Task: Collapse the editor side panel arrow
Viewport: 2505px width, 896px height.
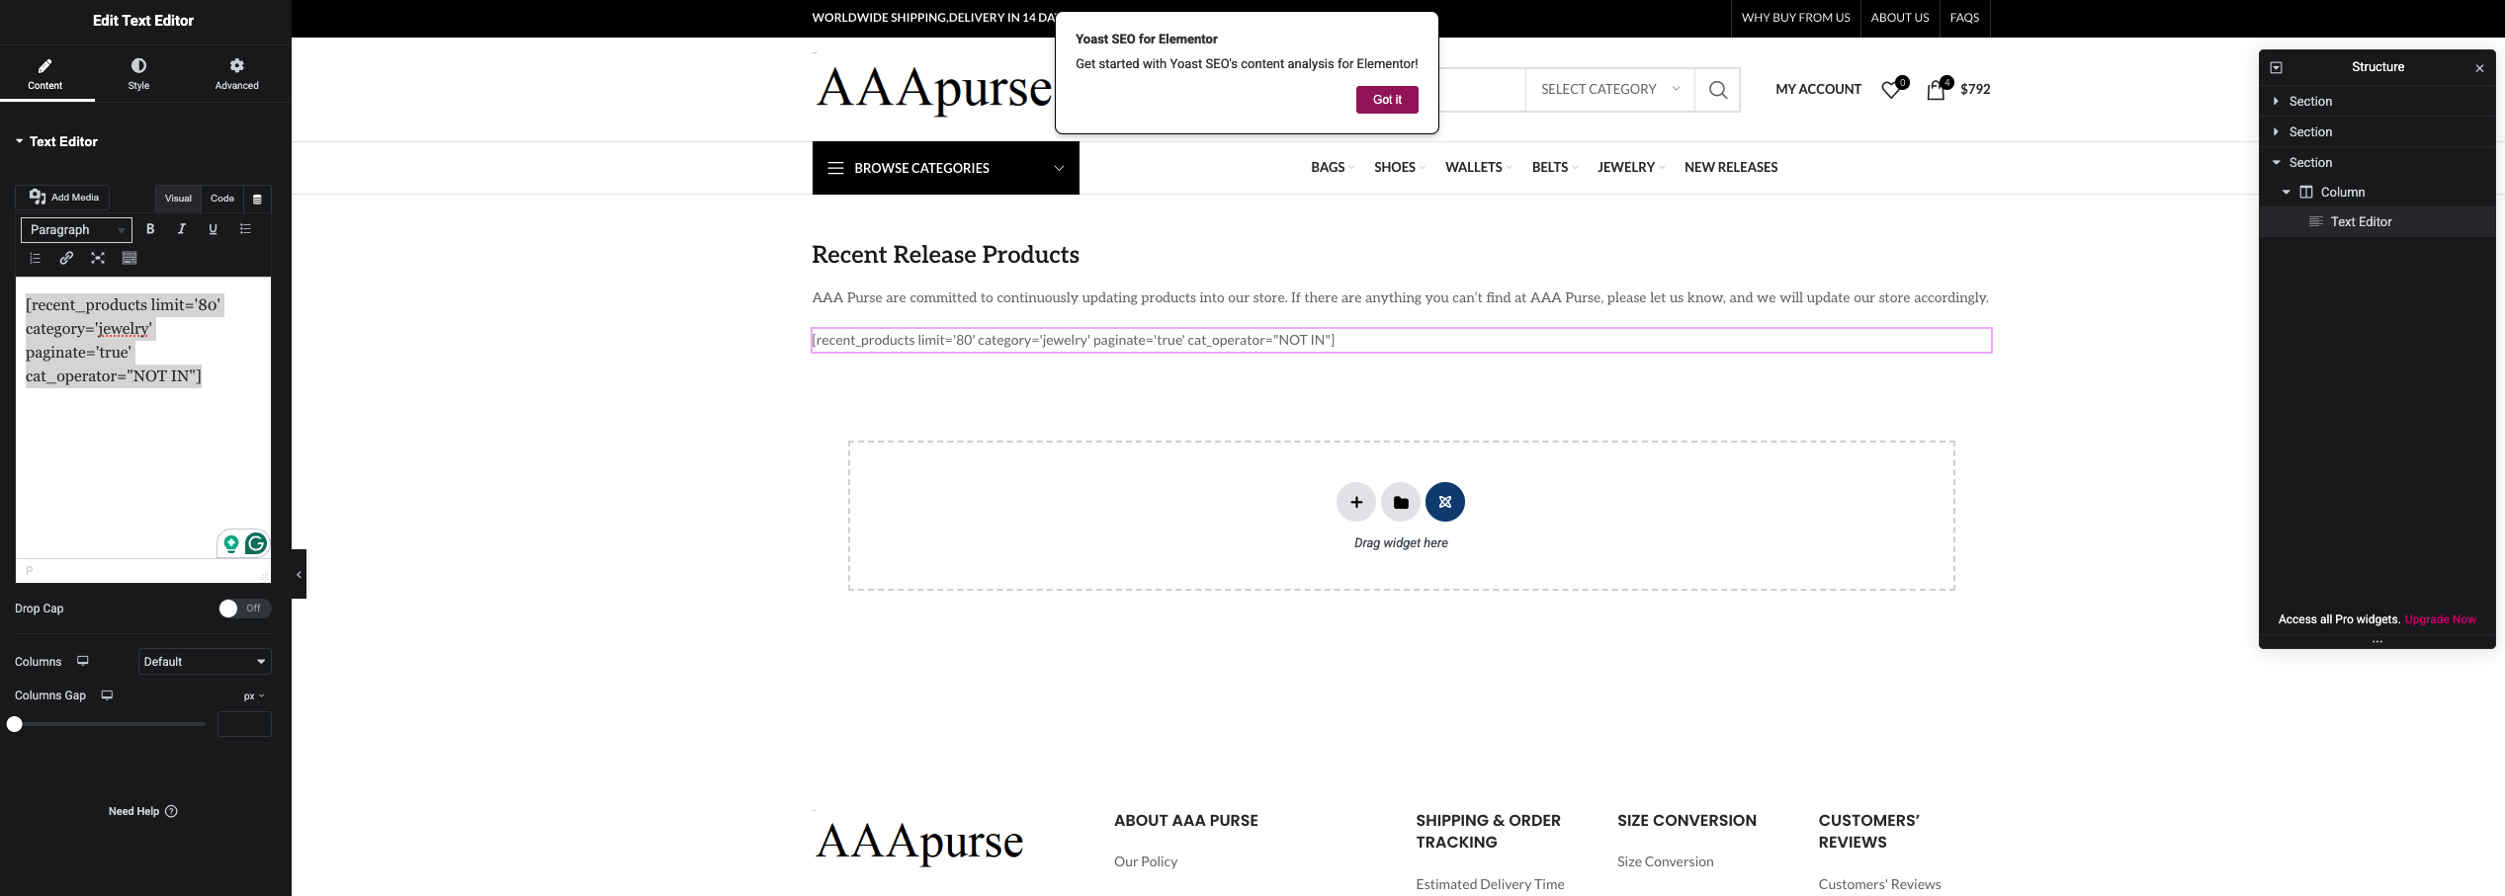Action: pos(299,574)
